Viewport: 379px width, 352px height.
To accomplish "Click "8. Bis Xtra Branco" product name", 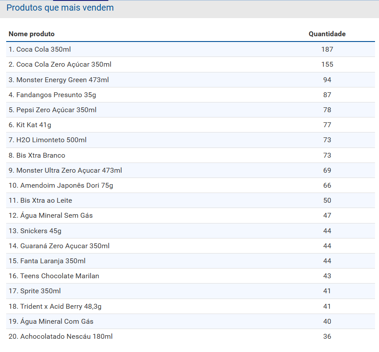I will (37, 155).
